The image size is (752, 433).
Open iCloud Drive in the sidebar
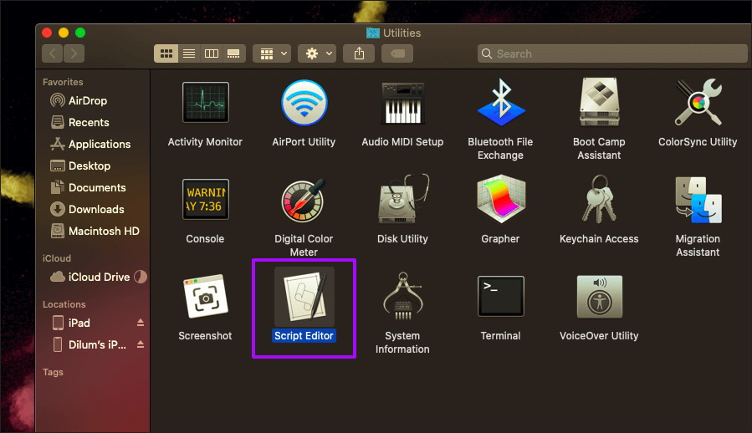(x=90, y=277)
